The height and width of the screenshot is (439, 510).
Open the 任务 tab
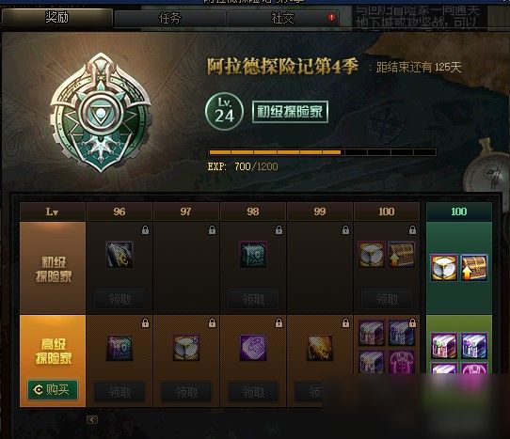pyautogui.click(x=169, y=18)
